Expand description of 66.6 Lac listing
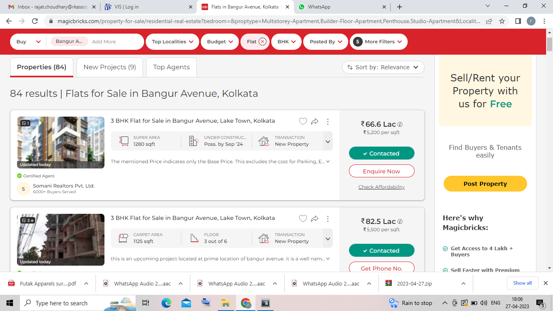 [x=328, y=162]
